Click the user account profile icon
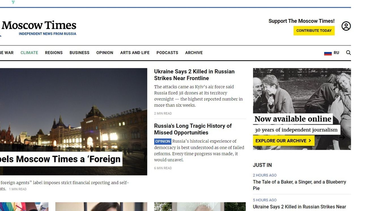374x211 pixels. click(346, 26)
